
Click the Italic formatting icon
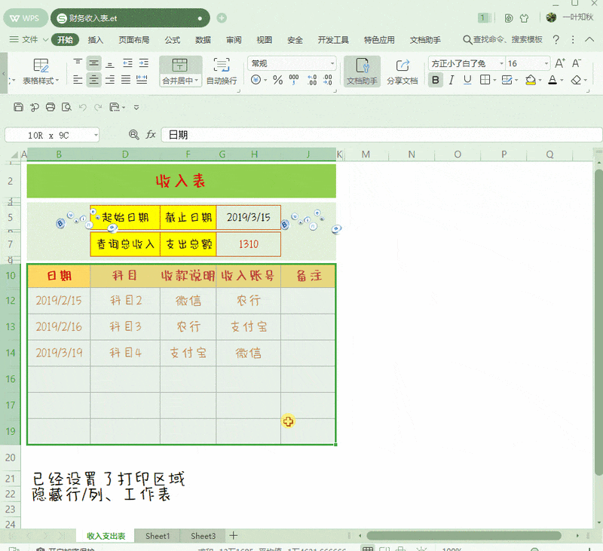pyautogui.click(x=450, y=79)
